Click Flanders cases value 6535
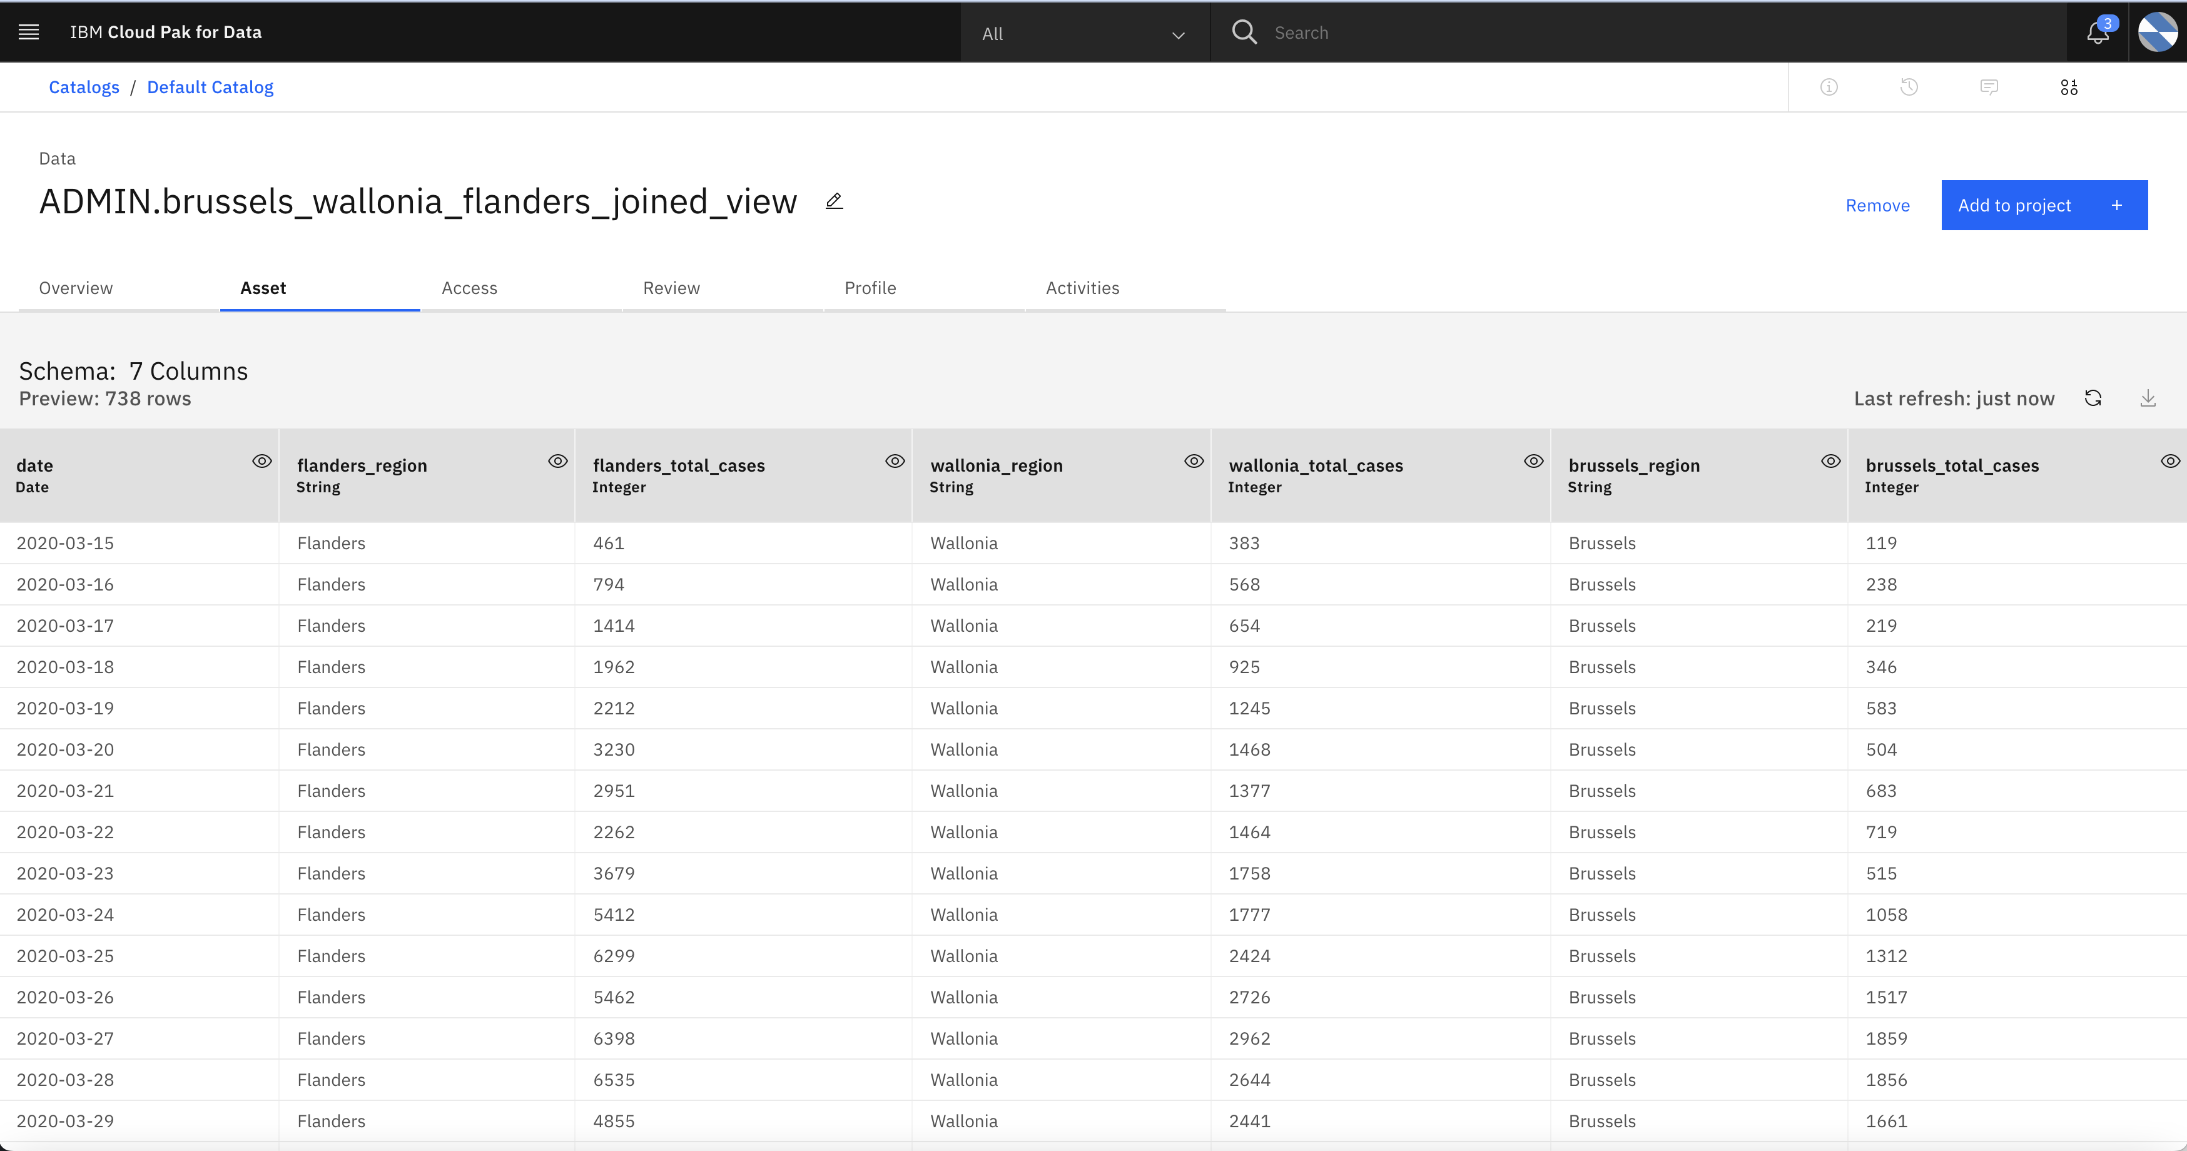Screen dimensions: 2187x1151 (614, 1080)
